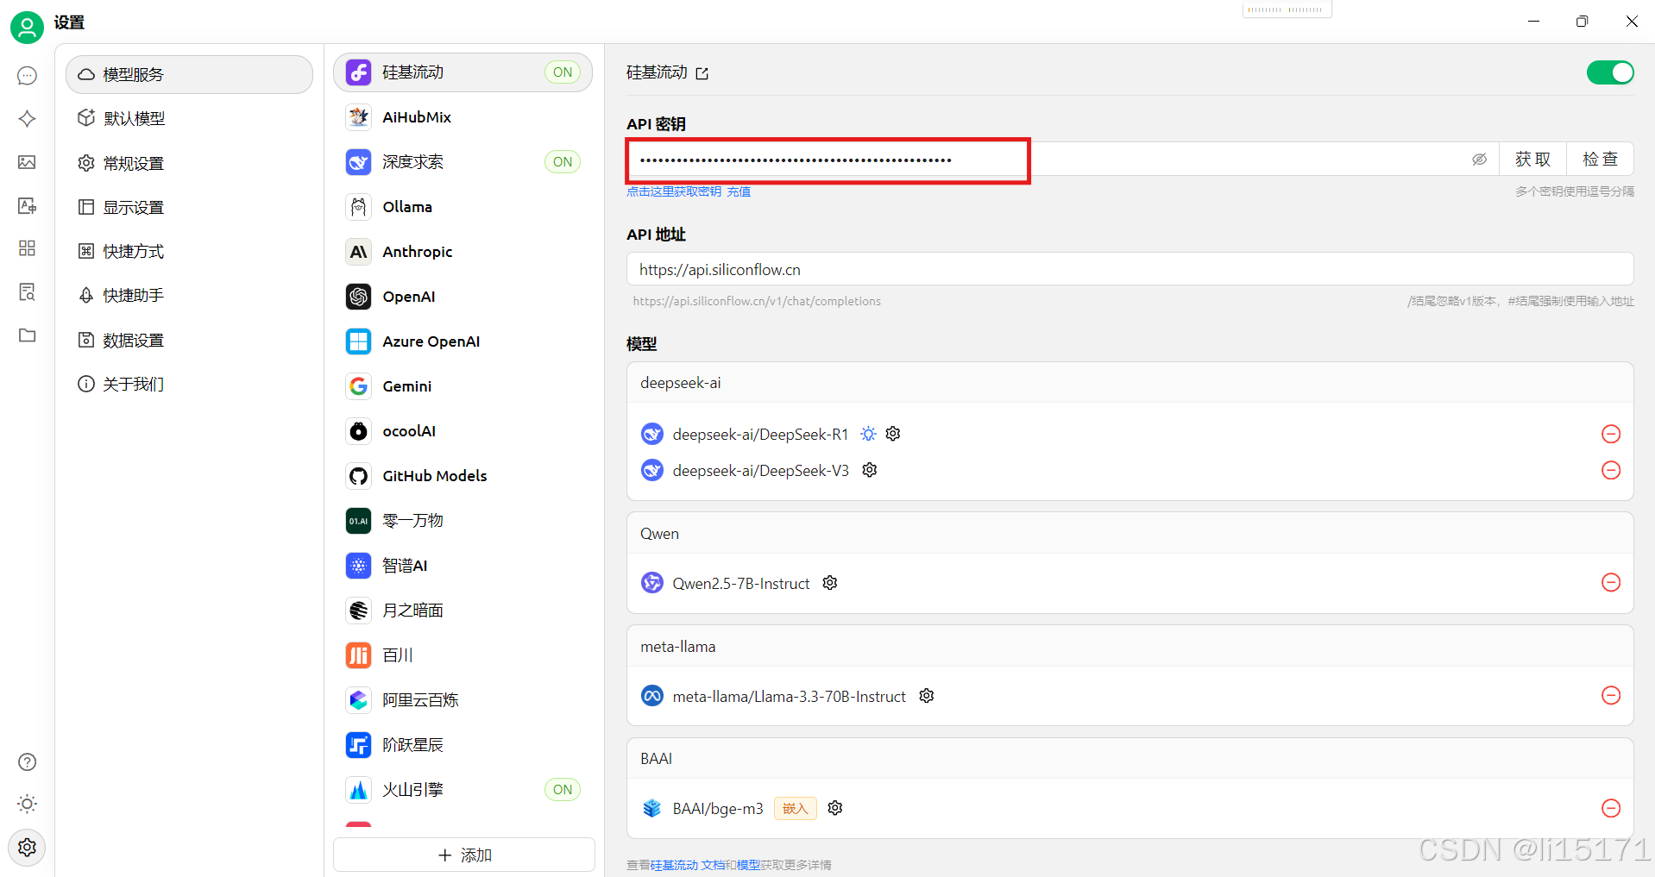The height and width of the screenshot is (877, 1655).
Task: Open the files folder sidebar icon
Action: click(27, 335)
